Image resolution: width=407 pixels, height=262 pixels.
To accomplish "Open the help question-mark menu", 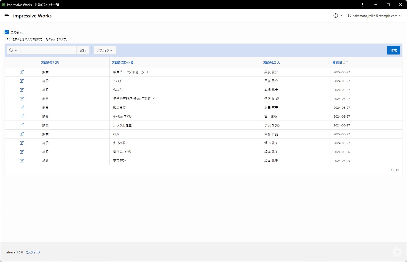I will 338,16.
